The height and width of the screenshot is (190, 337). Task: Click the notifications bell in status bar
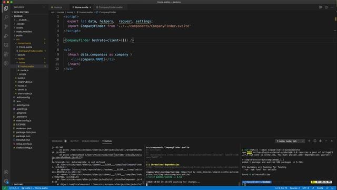coord(332,188)
